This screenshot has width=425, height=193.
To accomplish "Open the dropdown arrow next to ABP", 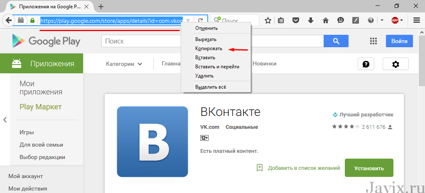I will click(x=401, y=20).
